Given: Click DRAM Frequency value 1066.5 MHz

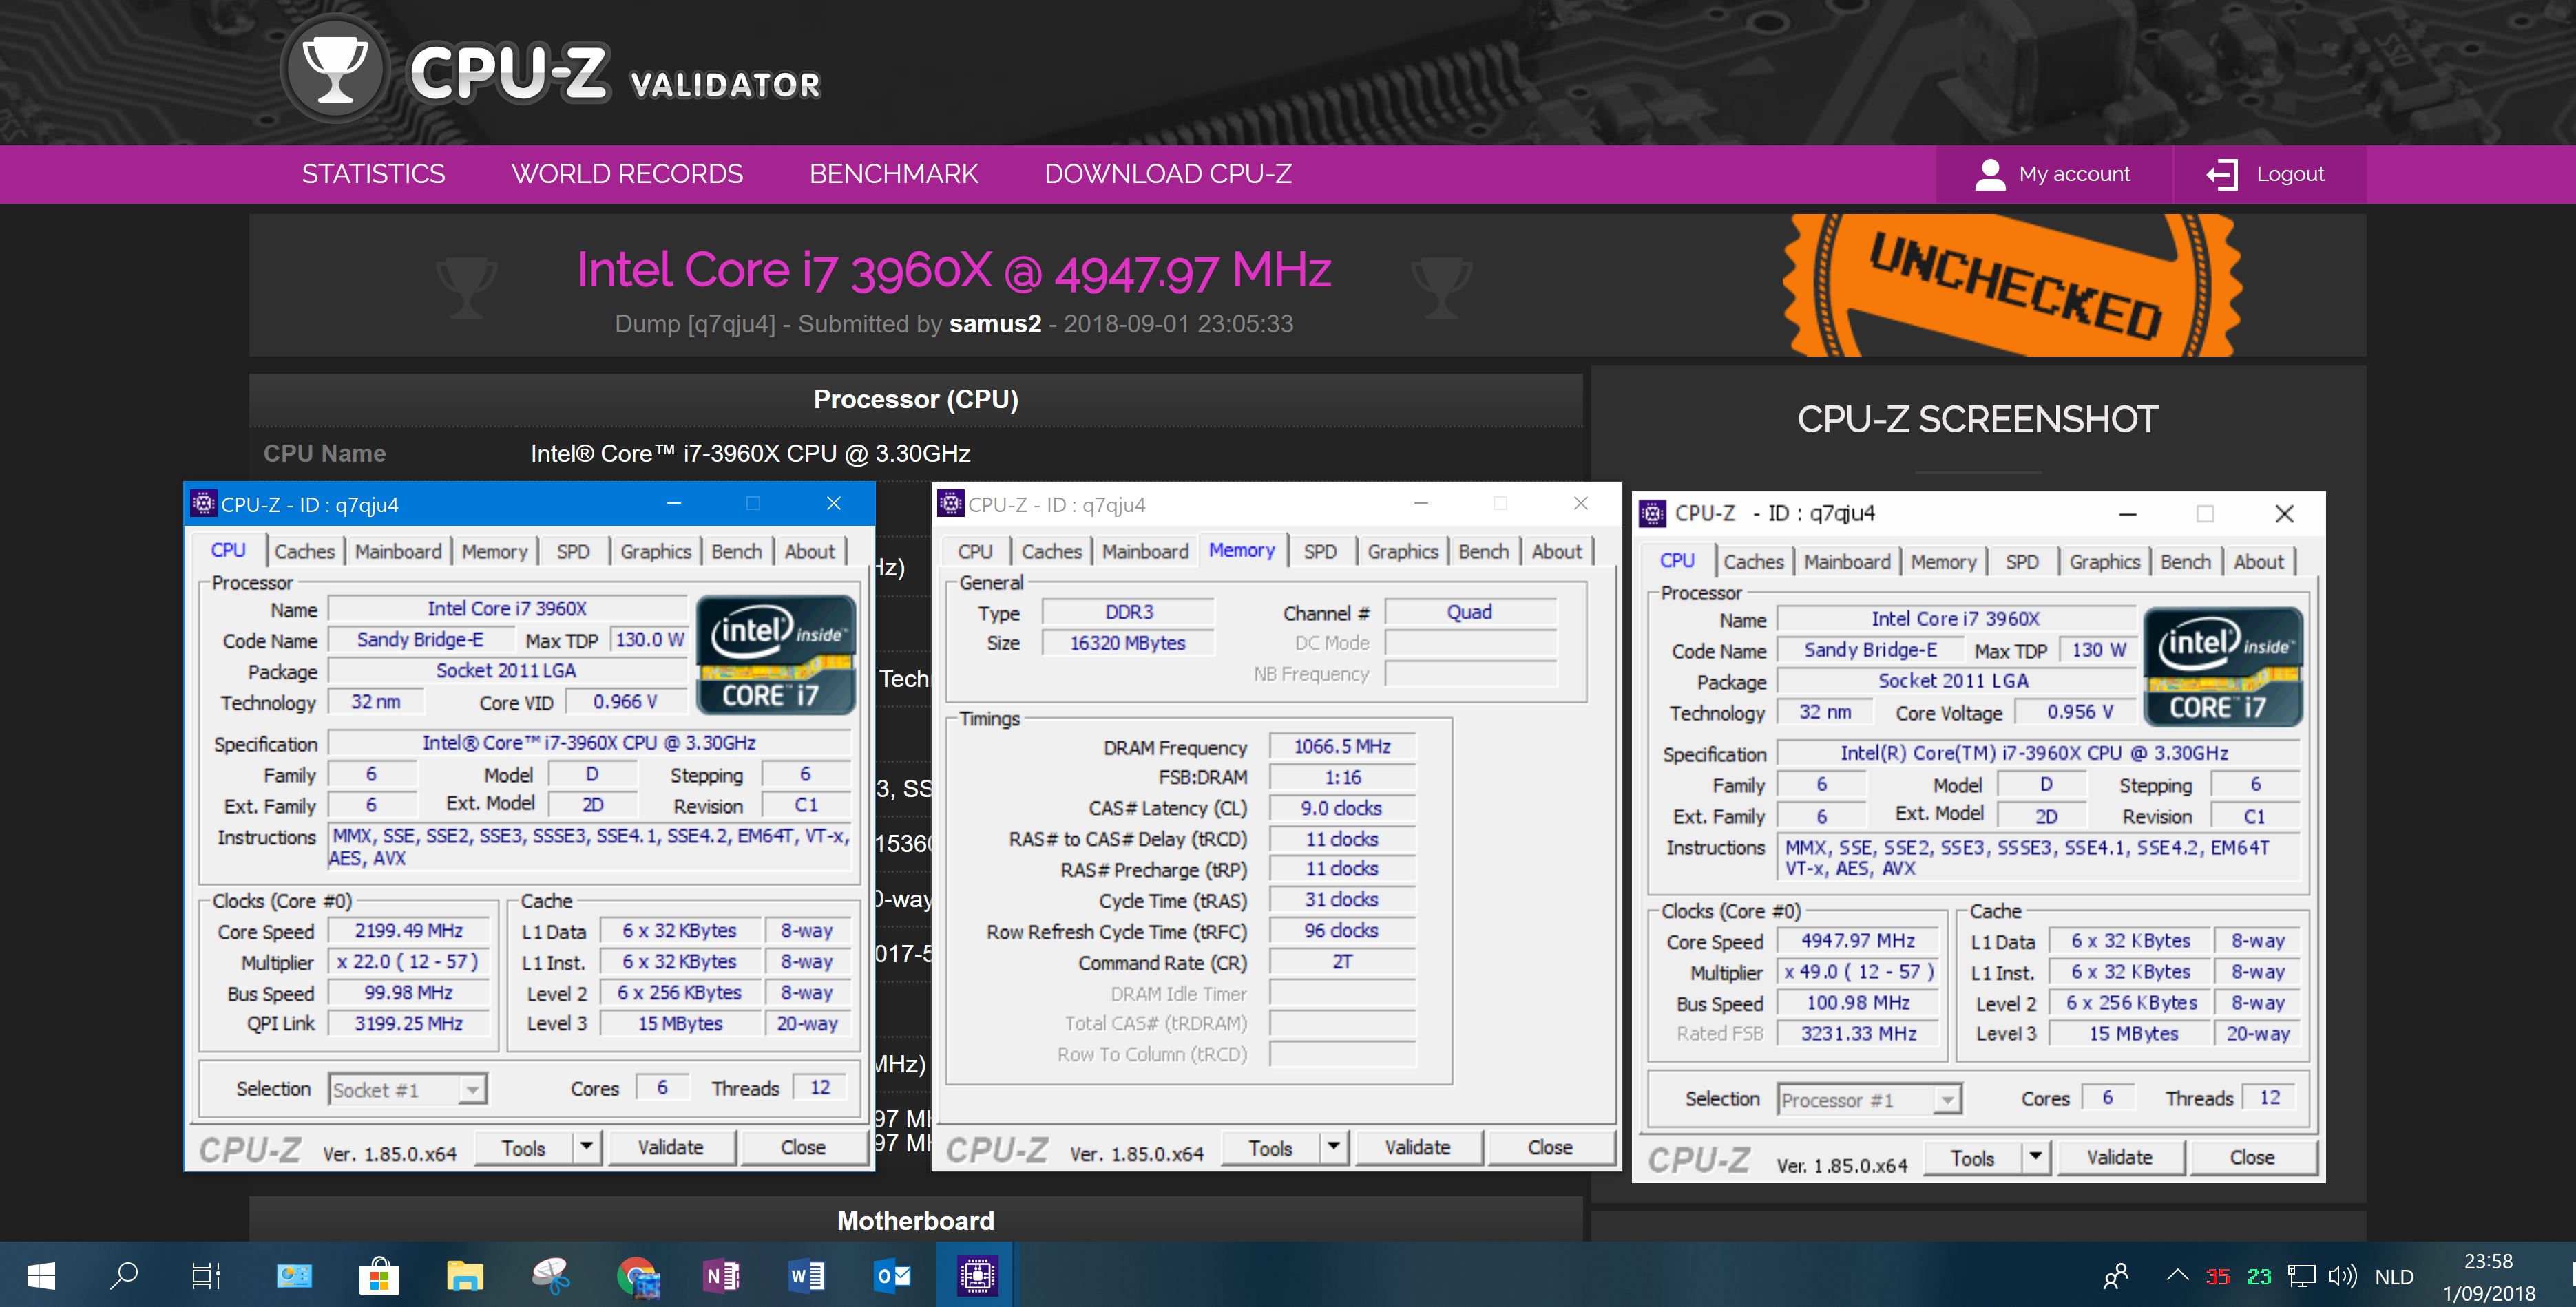Looking at the screenshot, I should click(x=1342, y=747).
